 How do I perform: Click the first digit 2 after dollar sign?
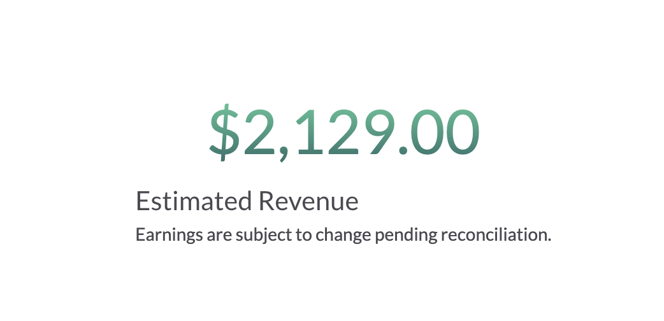click(259, 132)
